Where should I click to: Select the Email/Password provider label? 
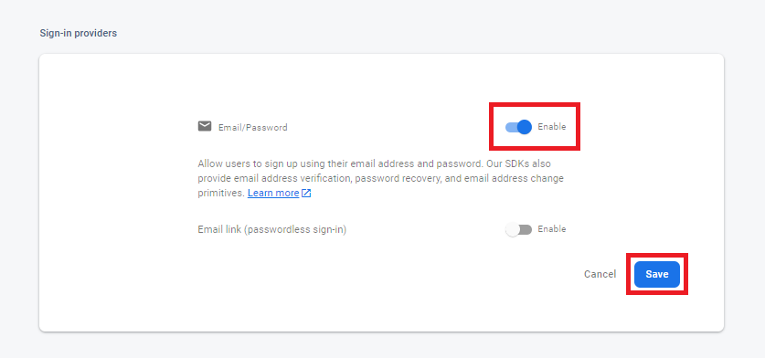pos(253,128)
